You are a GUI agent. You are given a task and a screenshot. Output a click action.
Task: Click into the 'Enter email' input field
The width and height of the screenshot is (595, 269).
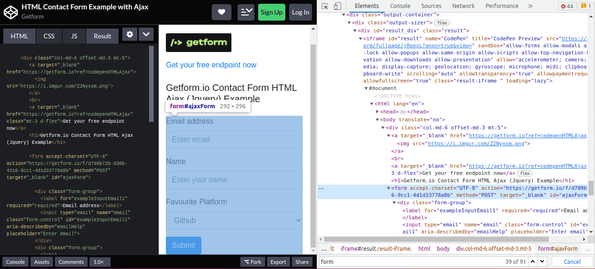[x=234, y=139]
